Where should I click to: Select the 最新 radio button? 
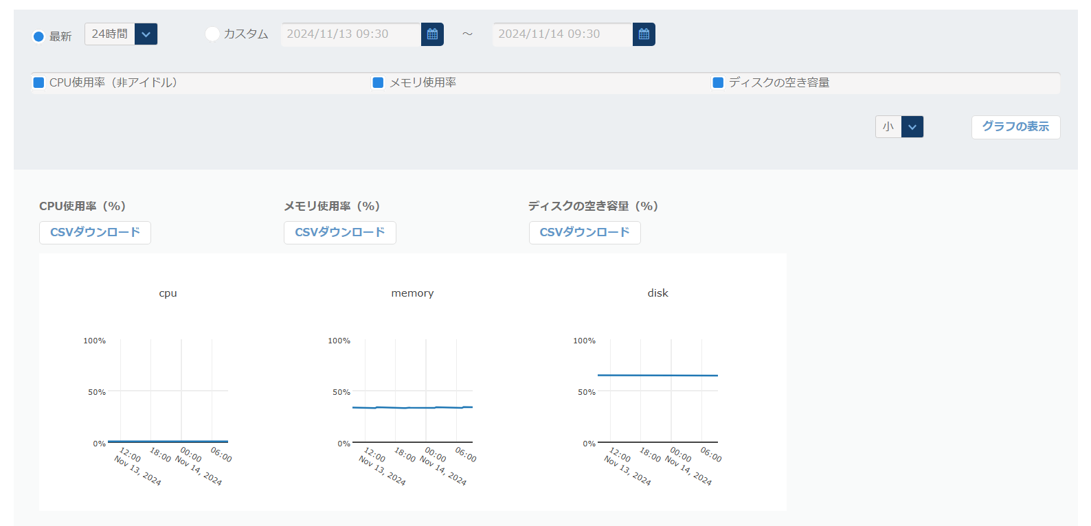(x=39, y=36)
